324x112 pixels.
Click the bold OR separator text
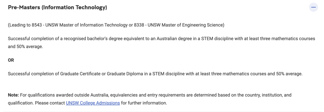(11, 61)
